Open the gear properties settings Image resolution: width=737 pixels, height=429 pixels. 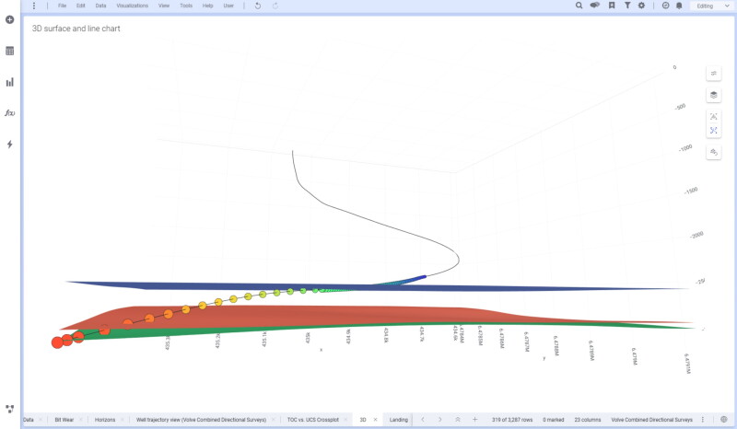[641, 6]
